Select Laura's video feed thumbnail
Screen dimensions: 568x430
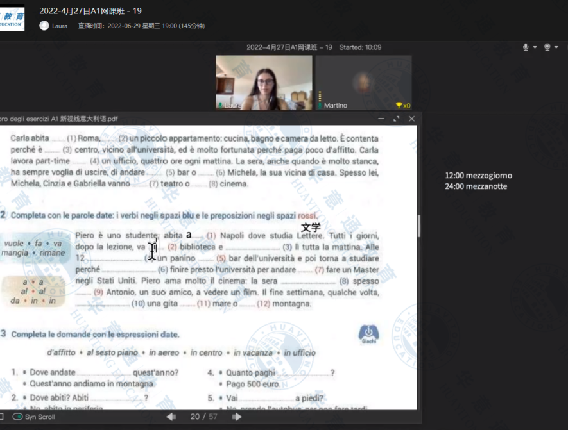click(264, 83)
